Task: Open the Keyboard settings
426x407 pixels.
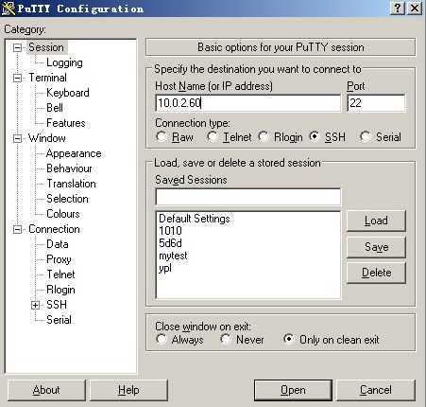Action: click(x=68, y=93)
